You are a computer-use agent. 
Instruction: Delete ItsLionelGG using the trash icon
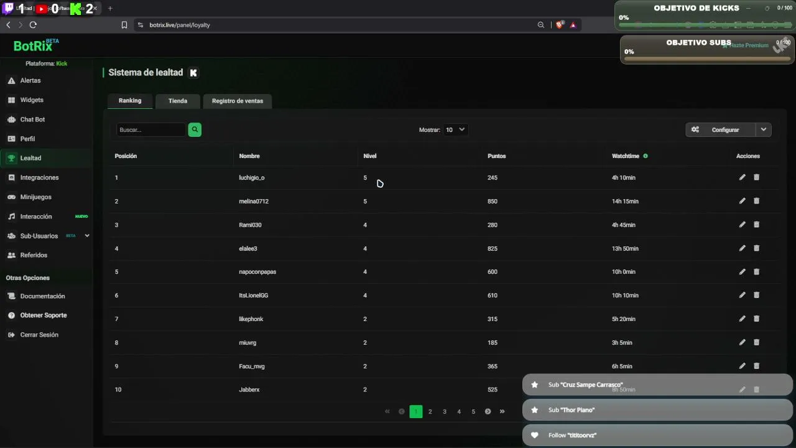[756, 295]
